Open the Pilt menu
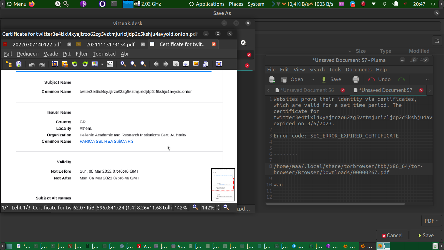This screenshot has height=250, width=444. tap(67, 54)
